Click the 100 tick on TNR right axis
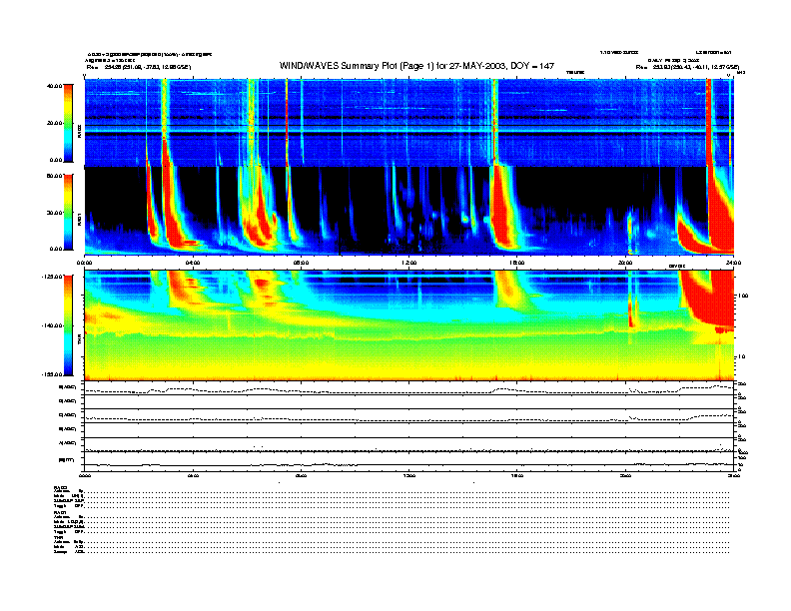791x611 pixels. [x=743, y=296]
